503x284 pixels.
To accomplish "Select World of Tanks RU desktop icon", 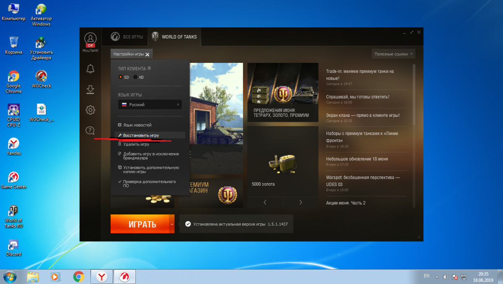I will (13, 217).
